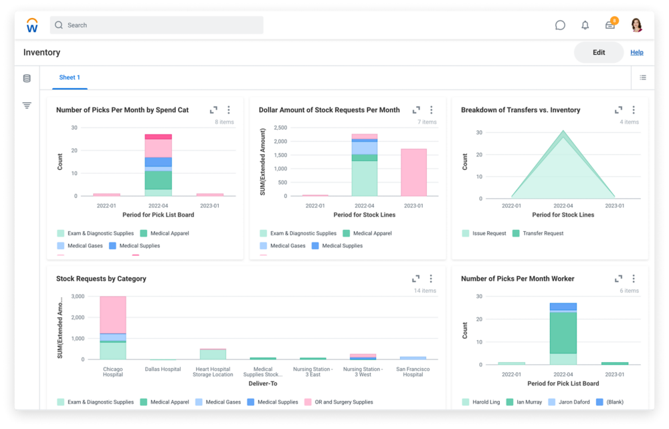669x429 pixels.
Task: Open the chat messages icon
Action: coord(559,25)
